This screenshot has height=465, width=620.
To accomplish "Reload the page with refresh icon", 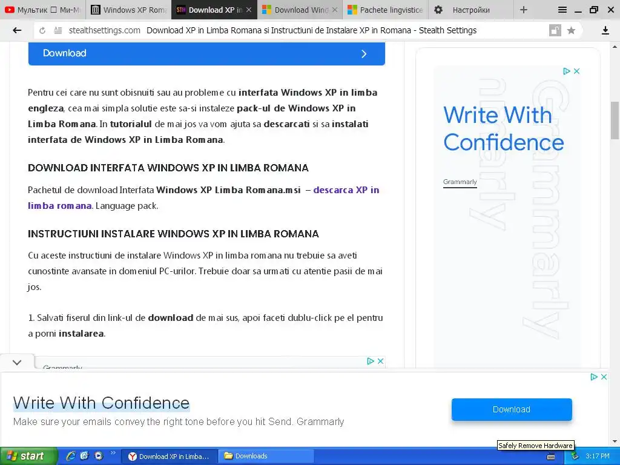I will point(42,30).
